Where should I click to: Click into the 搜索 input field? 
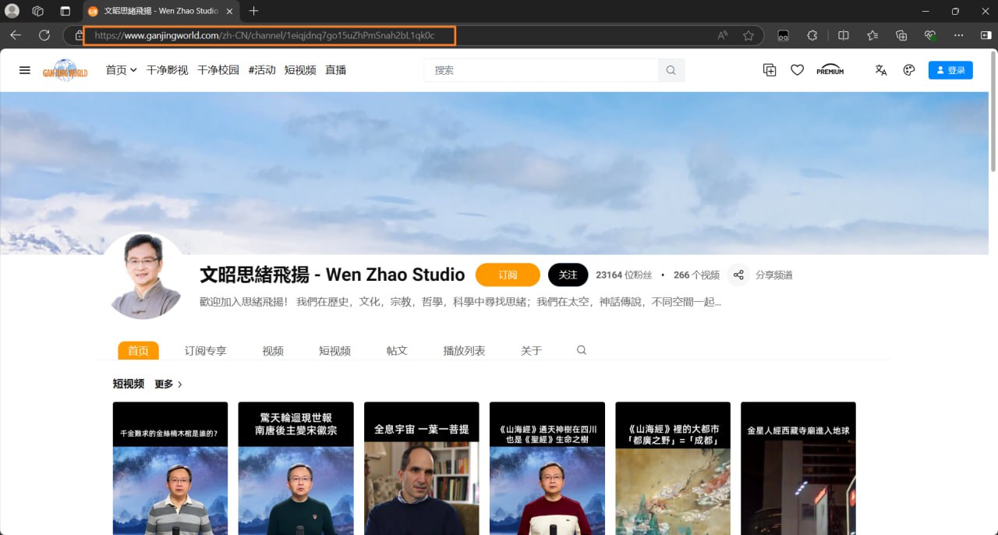[x=542, y=70]
